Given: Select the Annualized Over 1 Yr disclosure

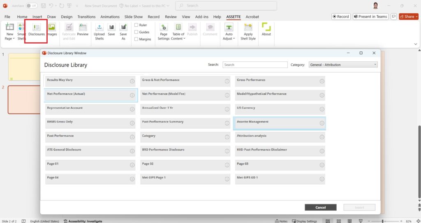Looking at the screenshot, I should pyautogui.click(x=185, y=109).
